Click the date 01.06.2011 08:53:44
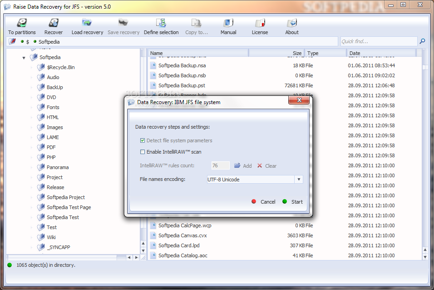The height and width of the screenshot is (290, 434). tap(371, 65)
